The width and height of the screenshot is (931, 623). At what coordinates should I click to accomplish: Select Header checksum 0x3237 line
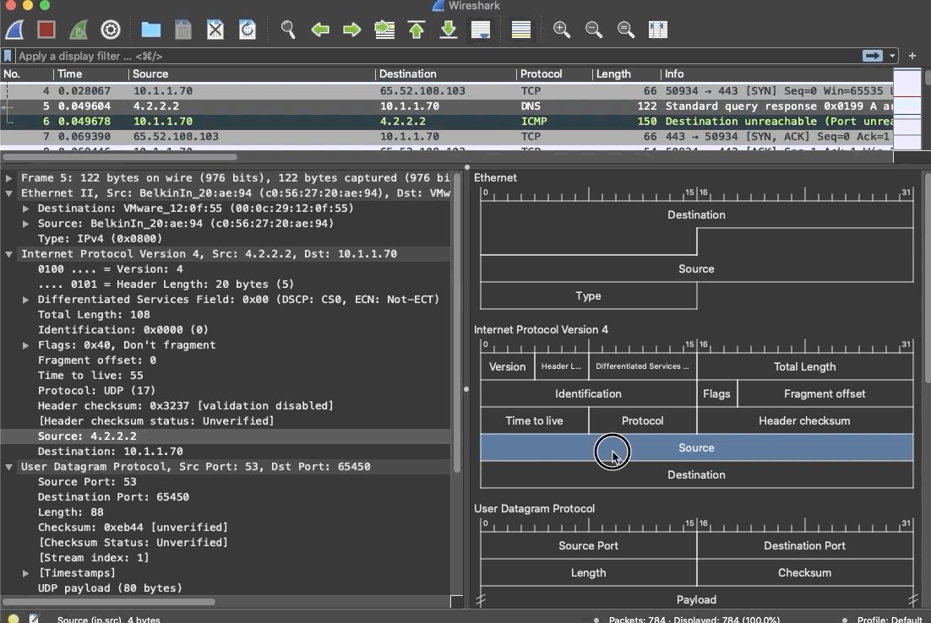tap(226, 406)
